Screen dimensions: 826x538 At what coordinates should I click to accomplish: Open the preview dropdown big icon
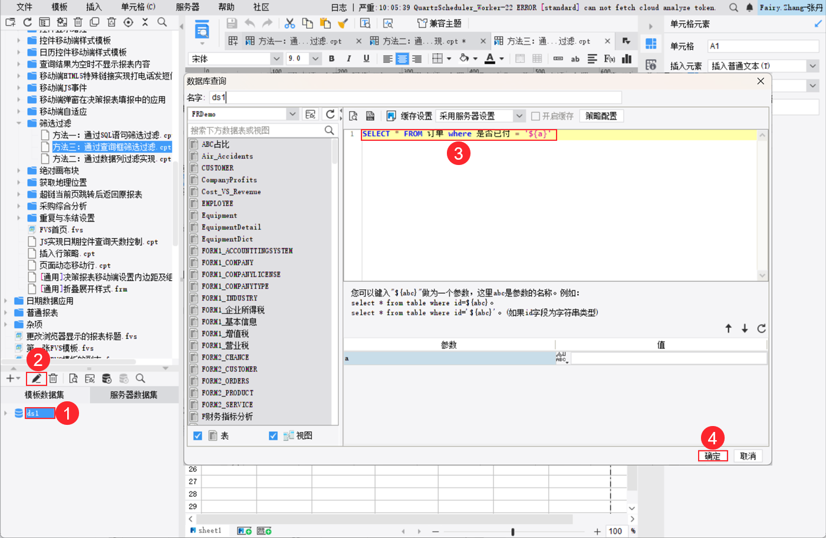[x=202, y=31]
